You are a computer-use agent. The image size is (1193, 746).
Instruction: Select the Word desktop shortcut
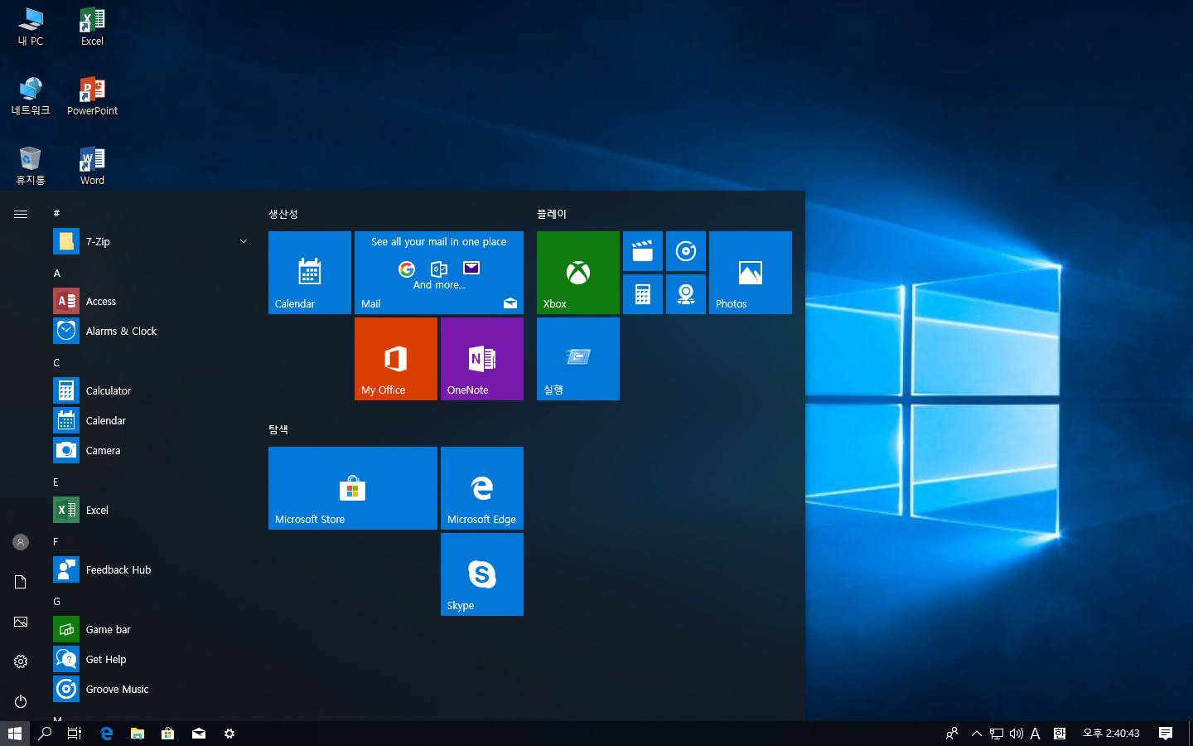pyautogui.click(x=92, y=166)
